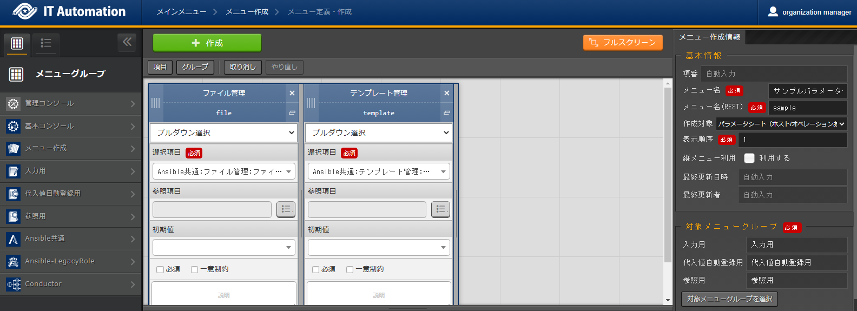Select the メニュー作成情報 tab
The image size is (857, 311).
709,37
